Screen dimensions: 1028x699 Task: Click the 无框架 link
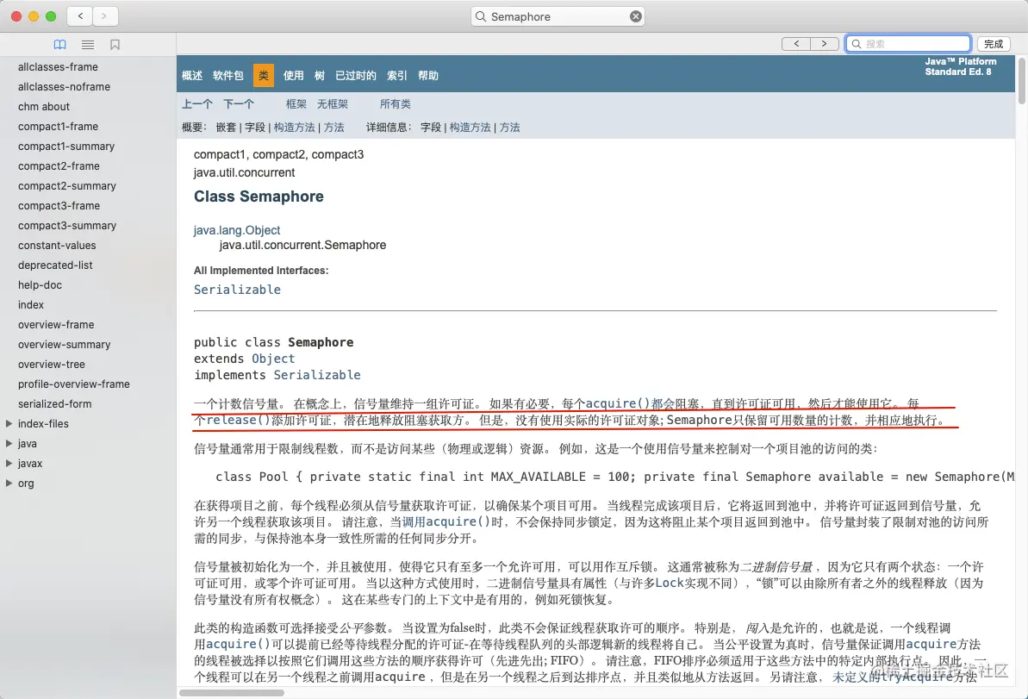point(333,103)
